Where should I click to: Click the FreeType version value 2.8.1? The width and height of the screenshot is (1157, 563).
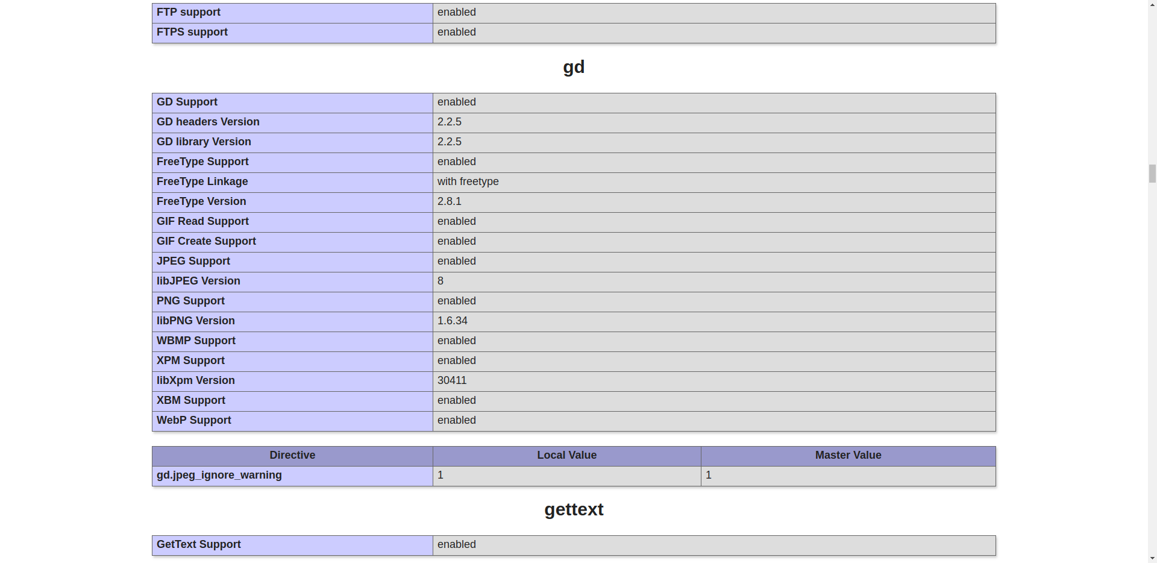click(450, 201)
